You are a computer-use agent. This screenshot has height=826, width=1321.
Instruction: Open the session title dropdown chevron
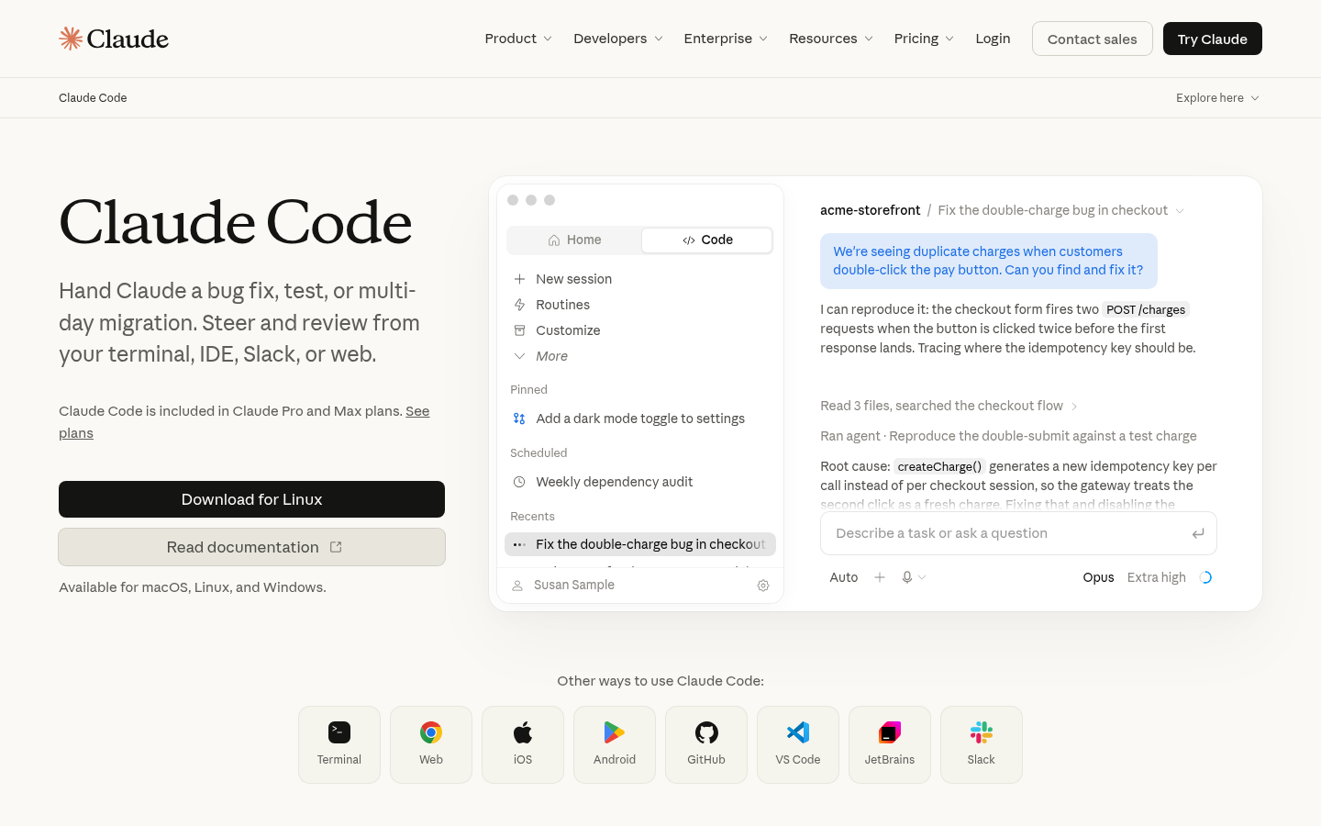pyautogui.click(x=1180, y=211)
